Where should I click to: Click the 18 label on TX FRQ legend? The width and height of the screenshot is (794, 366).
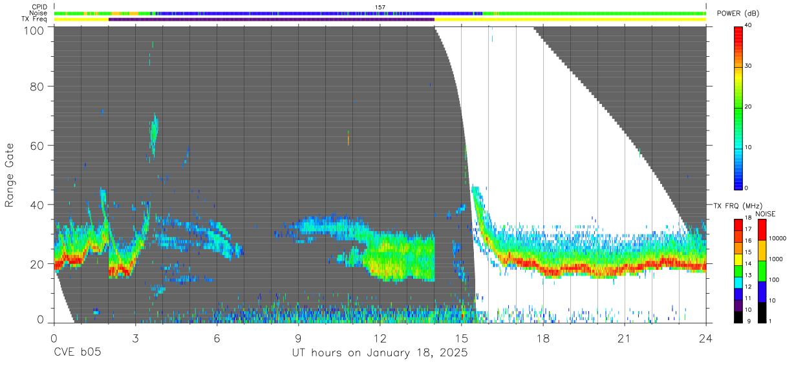click(x=748, y=218)
